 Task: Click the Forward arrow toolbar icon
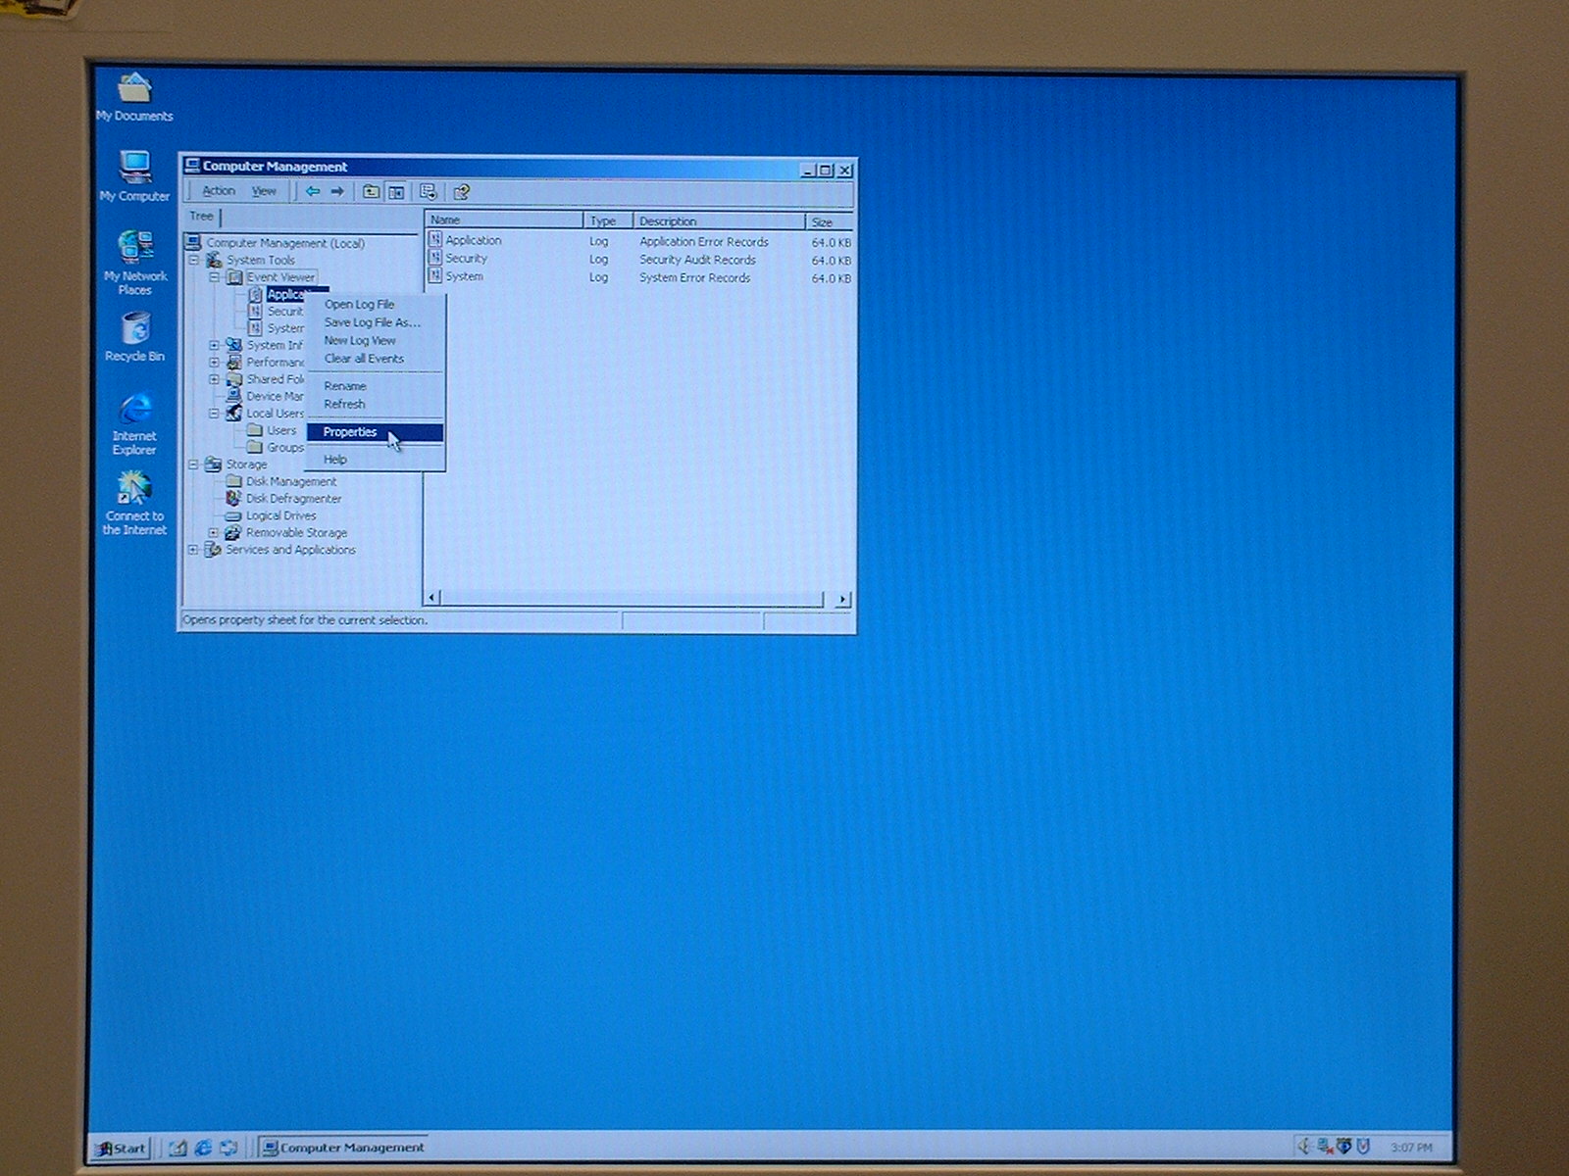tap(337, 192)
